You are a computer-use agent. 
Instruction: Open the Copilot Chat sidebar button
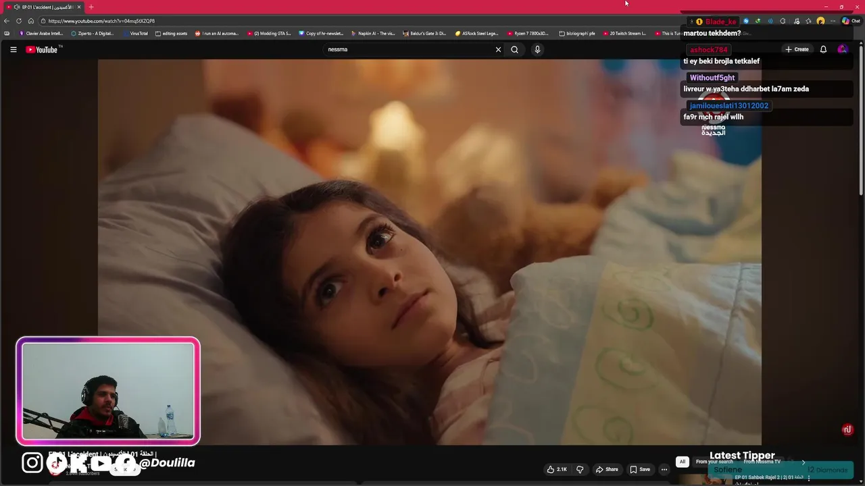click(x=851, y=21)
